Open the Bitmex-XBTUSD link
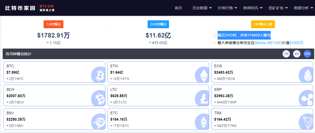The image size is (315, 133). pyautogui.click(x=268, y=43)
